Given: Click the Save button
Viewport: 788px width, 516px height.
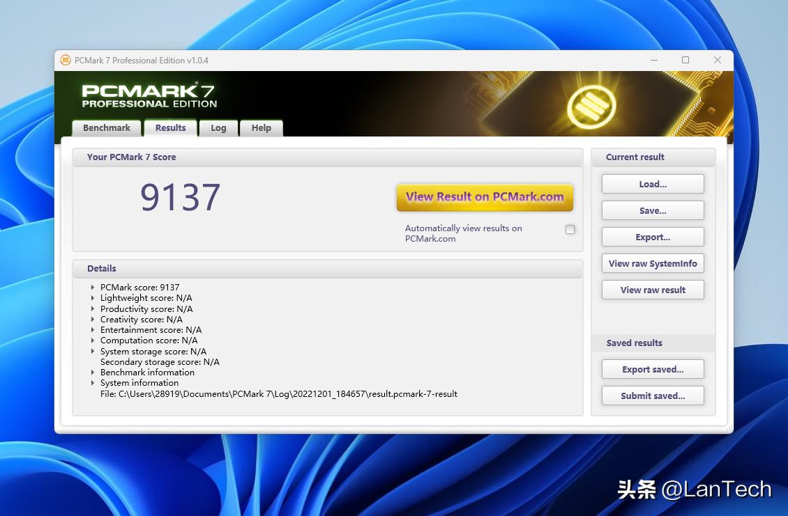Looking at the screenshot, I should click(x=653, y=210).
